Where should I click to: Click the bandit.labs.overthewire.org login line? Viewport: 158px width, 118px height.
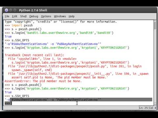(59, 33)
